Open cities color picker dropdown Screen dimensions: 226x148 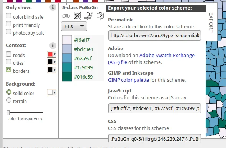coord(52,62)
